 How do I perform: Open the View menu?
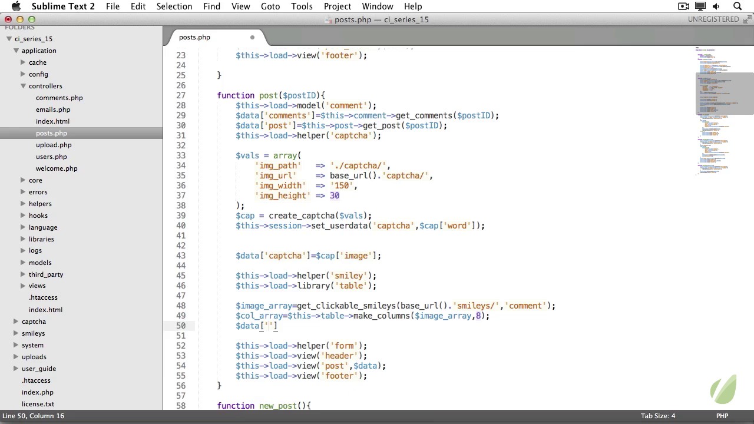(x=240, y=6)
